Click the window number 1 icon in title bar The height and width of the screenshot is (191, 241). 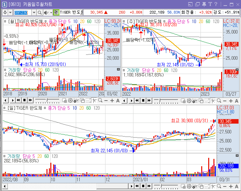5,5
